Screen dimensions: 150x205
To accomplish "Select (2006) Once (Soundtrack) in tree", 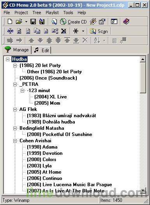I will click(48, 78).
